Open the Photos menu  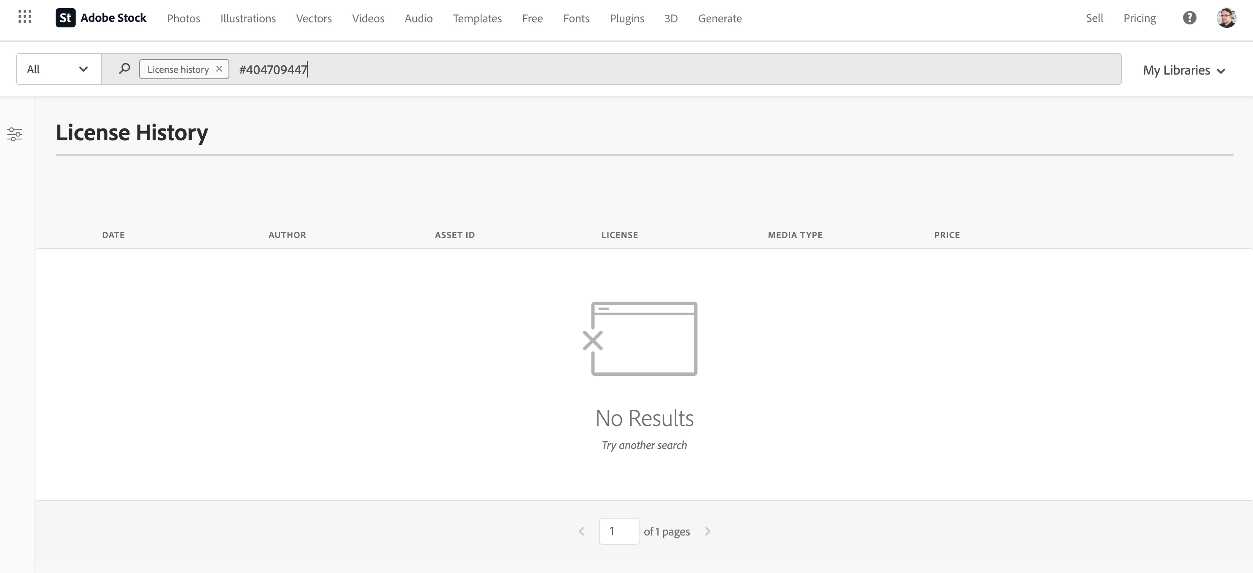[x=183, y=19]
